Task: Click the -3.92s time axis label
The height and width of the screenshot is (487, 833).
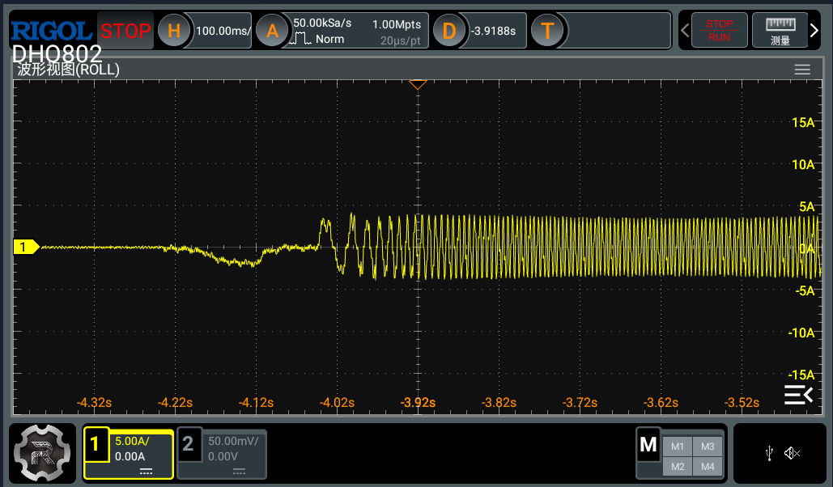Action: pyautogui.click(x=418, y=403)
